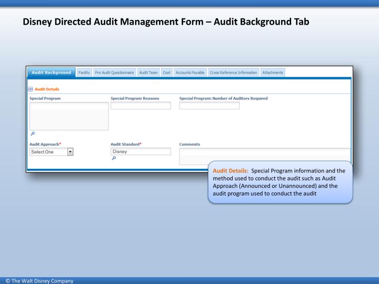Go to the Audit Team tab
The height and width of the screenshot is (284, 379).
click(x=148, y=73)
